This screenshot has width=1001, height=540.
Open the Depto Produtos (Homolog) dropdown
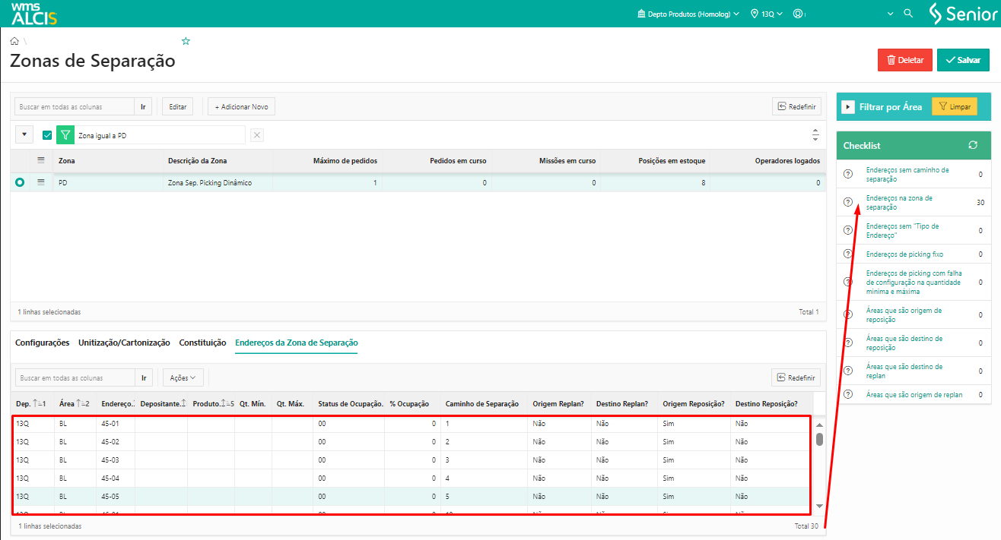[688, 14]
